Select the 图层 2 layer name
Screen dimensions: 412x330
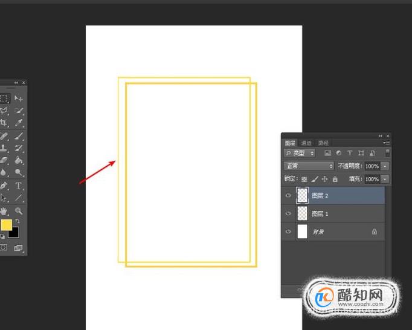point(320,196)
